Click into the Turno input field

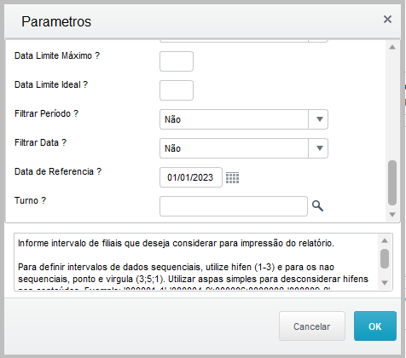234,206
